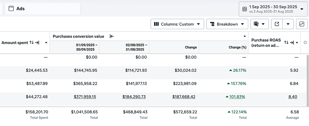Click the 101.83% underlined change percentage
Viewport: 309px width, 126px height.
point(237,97)
